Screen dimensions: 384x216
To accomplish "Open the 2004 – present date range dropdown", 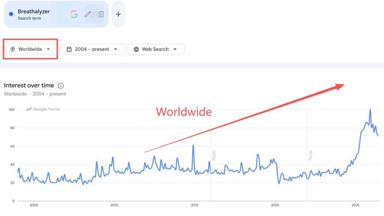I will coord(93,49).
